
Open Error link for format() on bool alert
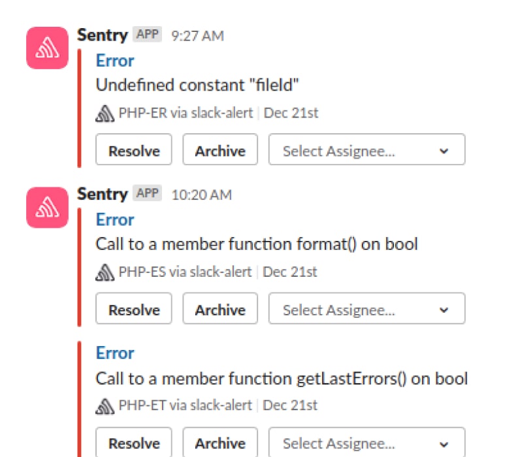pos(115,220)
